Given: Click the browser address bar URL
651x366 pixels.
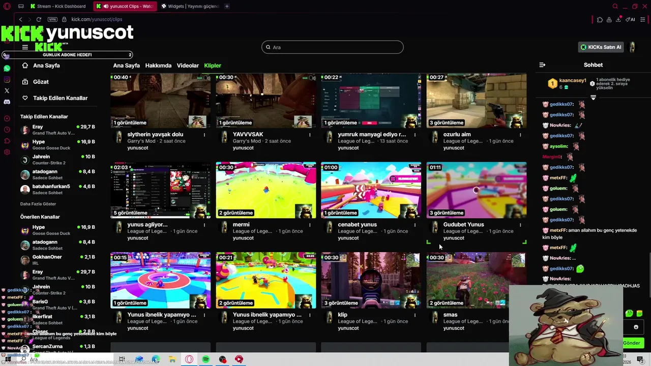Looking at the screenshot, I should tap(97, 19).
